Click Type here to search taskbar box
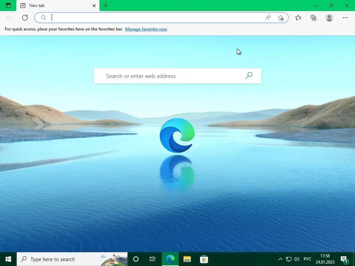Screen dimensions: 355x266 coord(72,259)
